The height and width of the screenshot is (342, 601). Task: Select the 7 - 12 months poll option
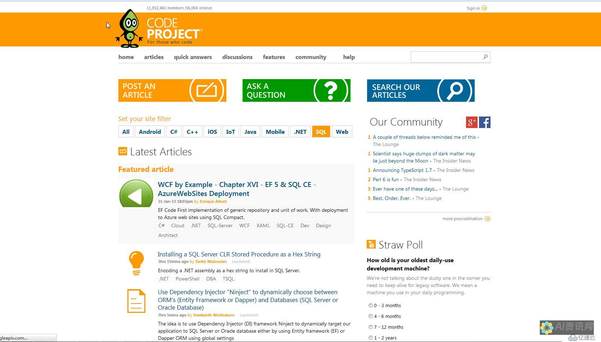point(370,327)
